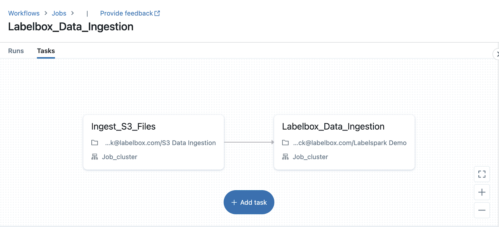Select the Ingest_S3_Files task title
This screenshot has height=227, width=499.
123,126
